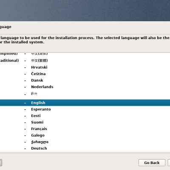Image resolution: width=170 pixels, height=170 pixels.
Task: Select the Dzongkha script entry below Nederlands
Action: click(85, 94)
